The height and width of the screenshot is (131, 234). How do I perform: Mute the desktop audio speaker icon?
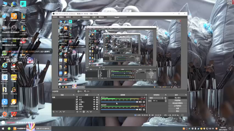pos(140,110)
